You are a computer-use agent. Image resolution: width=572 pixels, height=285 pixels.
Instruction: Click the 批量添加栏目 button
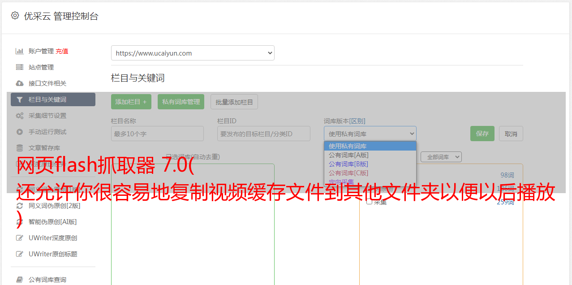pos(234,102)
